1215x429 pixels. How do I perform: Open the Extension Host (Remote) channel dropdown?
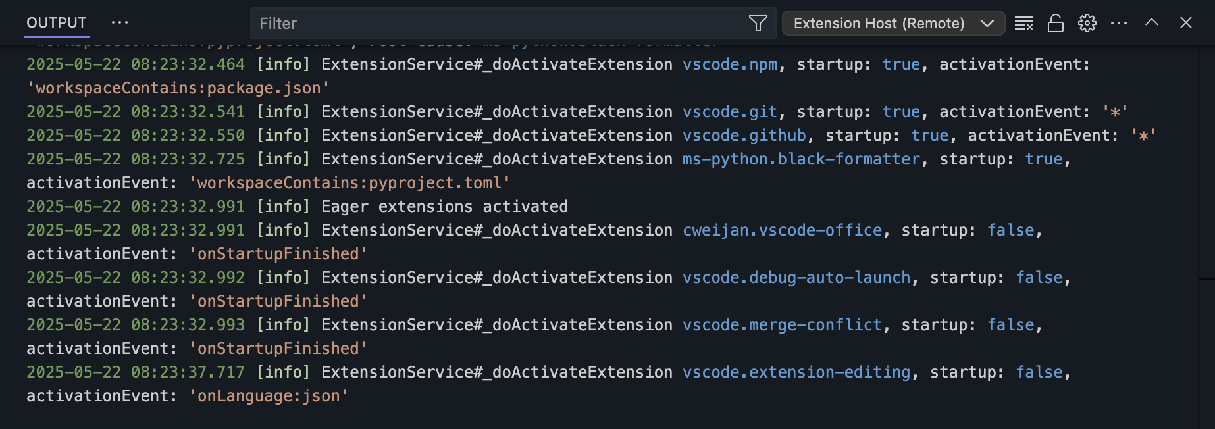(x=892, y=24)
